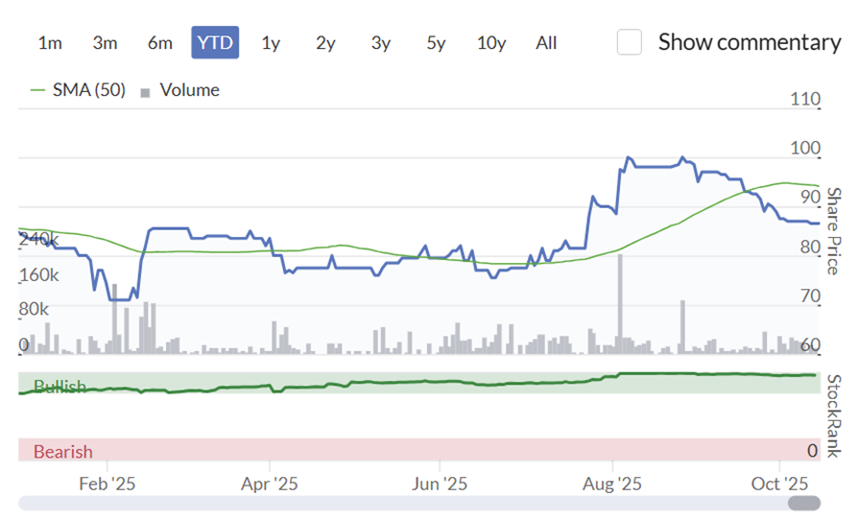
Task: Select the active YTD range button
Action: click(215, 43)
